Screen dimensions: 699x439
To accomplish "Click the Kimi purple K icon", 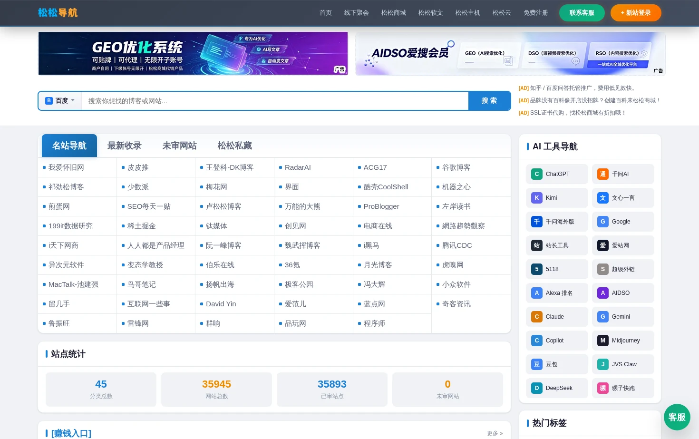I will [537, 198].
